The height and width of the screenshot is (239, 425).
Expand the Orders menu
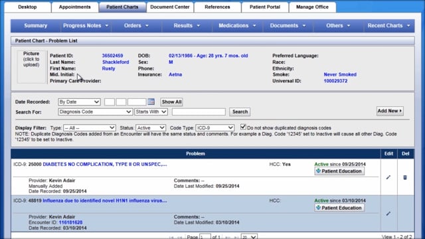tap(136, 25)
